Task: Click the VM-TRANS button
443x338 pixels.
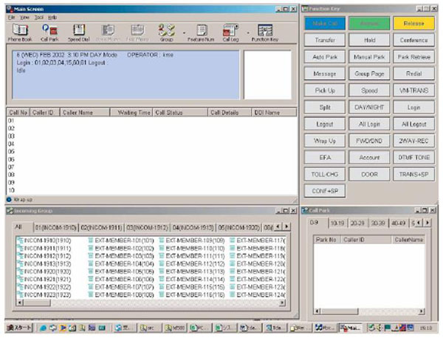Action: coord(414,90)
